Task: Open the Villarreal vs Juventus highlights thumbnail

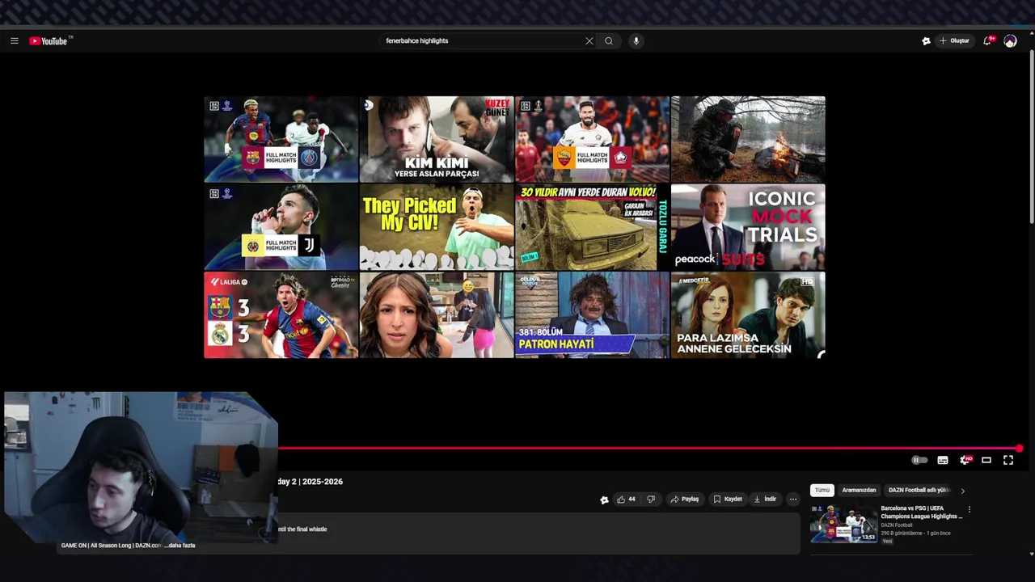Action: (x=281, y=227)
